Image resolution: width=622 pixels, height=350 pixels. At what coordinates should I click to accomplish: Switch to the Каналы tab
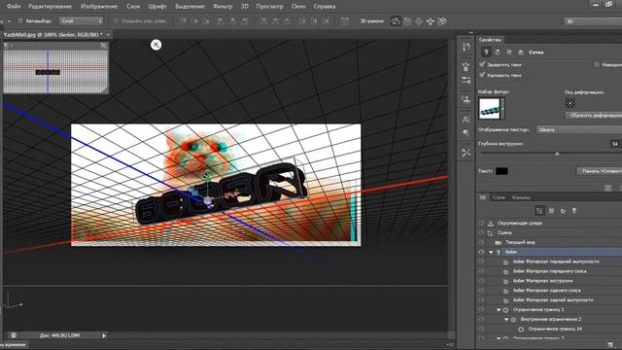click(521, 197)
